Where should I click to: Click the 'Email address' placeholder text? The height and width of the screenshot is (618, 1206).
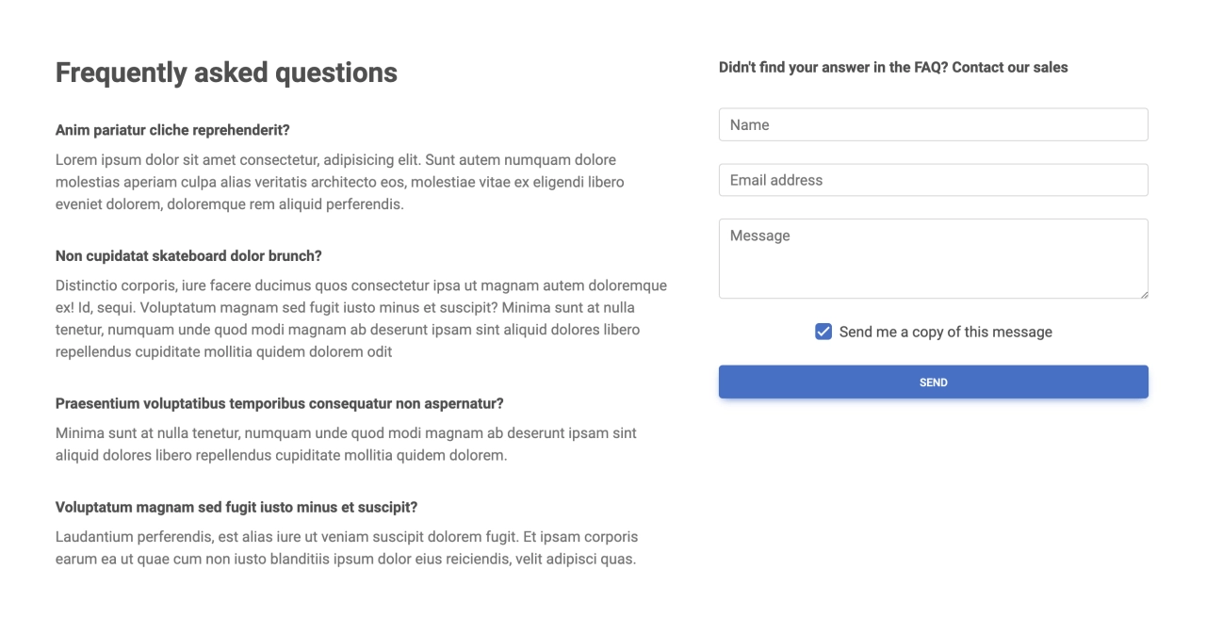(776, 180)
